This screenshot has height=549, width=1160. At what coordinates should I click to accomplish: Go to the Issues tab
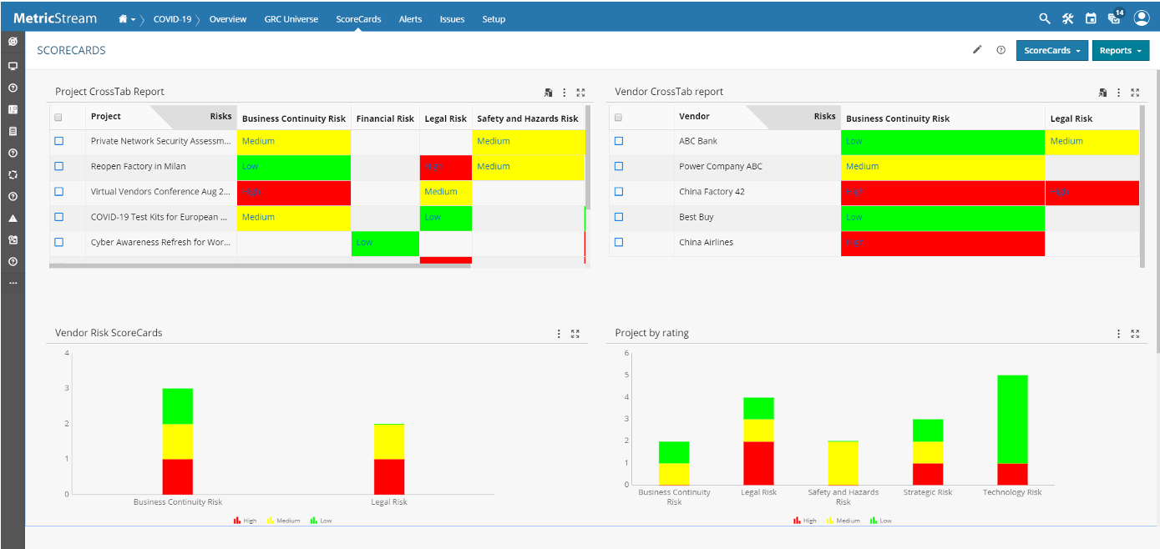(x=452, y=19)
